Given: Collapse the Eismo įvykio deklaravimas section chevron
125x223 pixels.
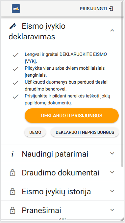Looking at the screenshot, I should (x=112, y=30).
